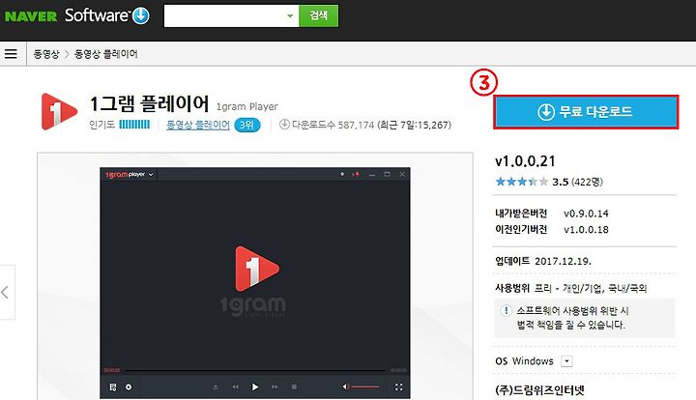
Task: Click the download count arrow icon
Action: click(x=284, y=125)
